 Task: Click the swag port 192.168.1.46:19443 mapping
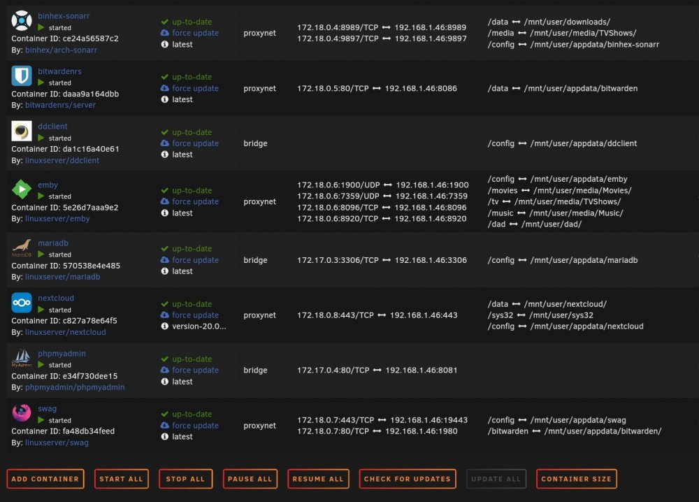click(429, 420)
